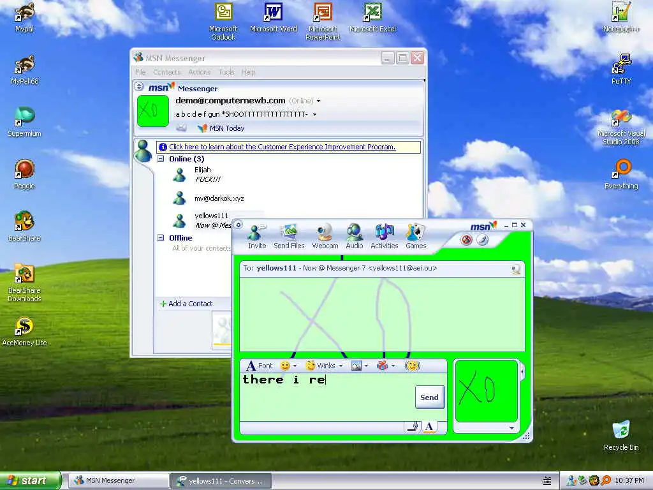Open the Actions menu
653x490 pixels.
(x=200, y=72)
